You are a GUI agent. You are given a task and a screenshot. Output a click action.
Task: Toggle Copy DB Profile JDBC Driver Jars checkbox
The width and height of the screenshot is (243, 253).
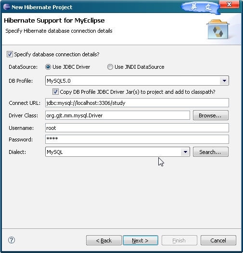(x=55, y=92)
